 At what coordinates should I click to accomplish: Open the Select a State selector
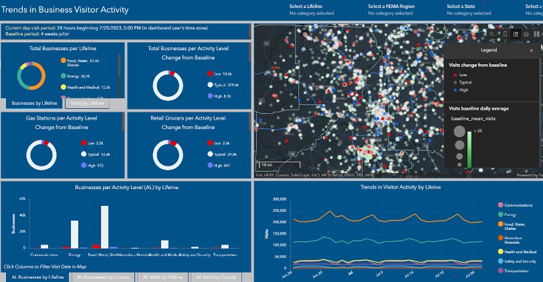click(x=469, y=9)
